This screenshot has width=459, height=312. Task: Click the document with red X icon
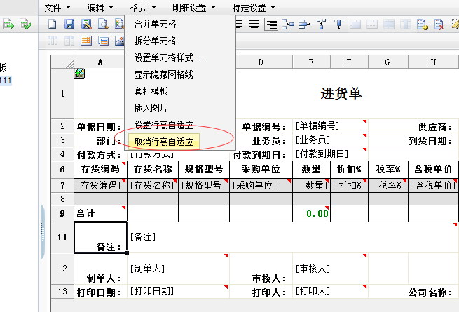click(438, 25)
